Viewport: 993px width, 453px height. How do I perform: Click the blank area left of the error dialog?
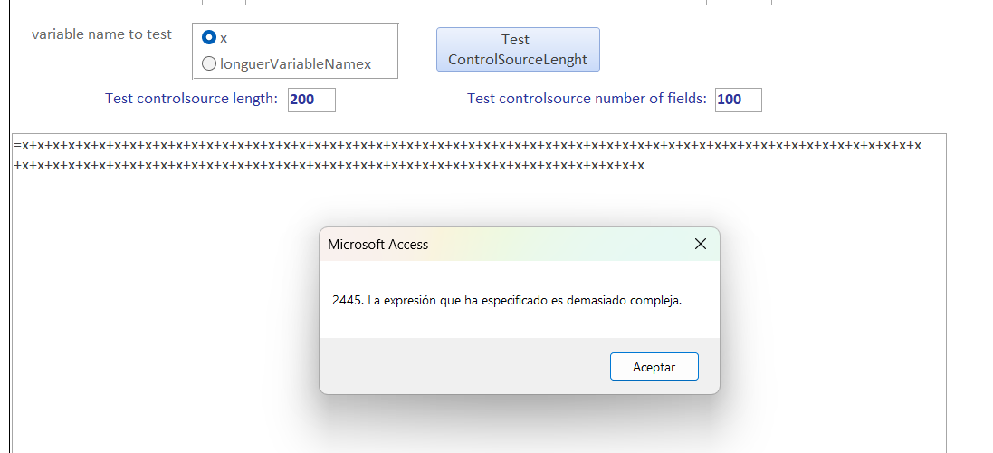163,308
